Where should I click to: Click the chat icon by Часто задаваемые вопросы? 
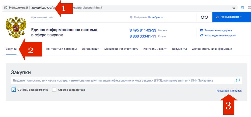tap(202, 35)
